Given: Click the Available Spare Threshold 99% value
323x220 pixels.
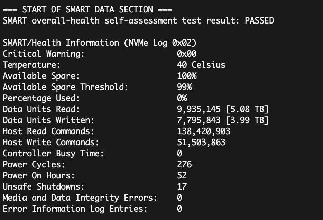Looking at the screenshot, I should 184,87.
